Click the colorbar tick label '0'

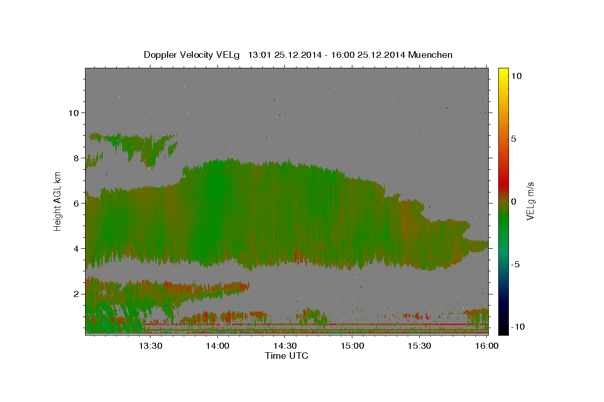coord(513,202)
